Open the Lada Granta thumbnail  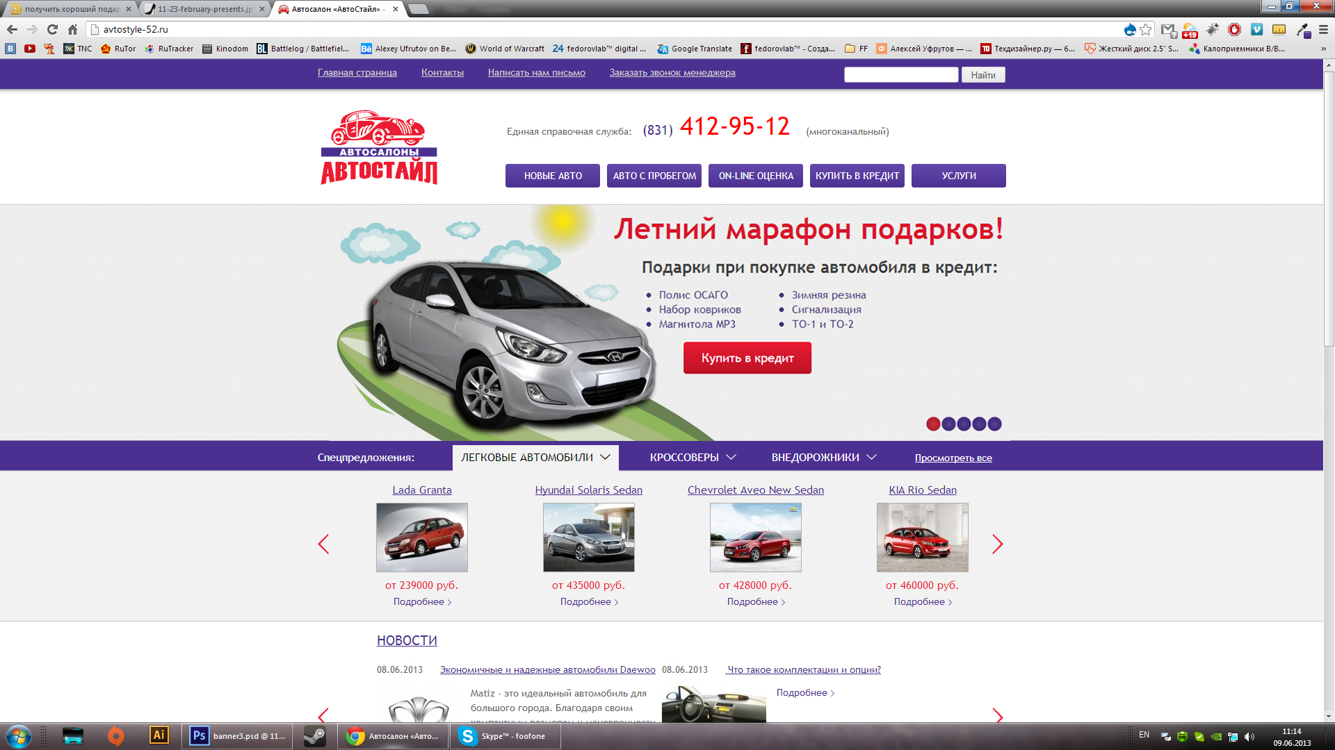(x=422, y=537)
